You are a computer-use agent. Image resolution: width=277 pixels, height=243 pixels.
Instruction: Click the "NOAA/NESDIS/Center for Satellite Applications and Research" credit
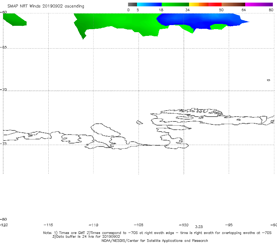pos(155,240)
